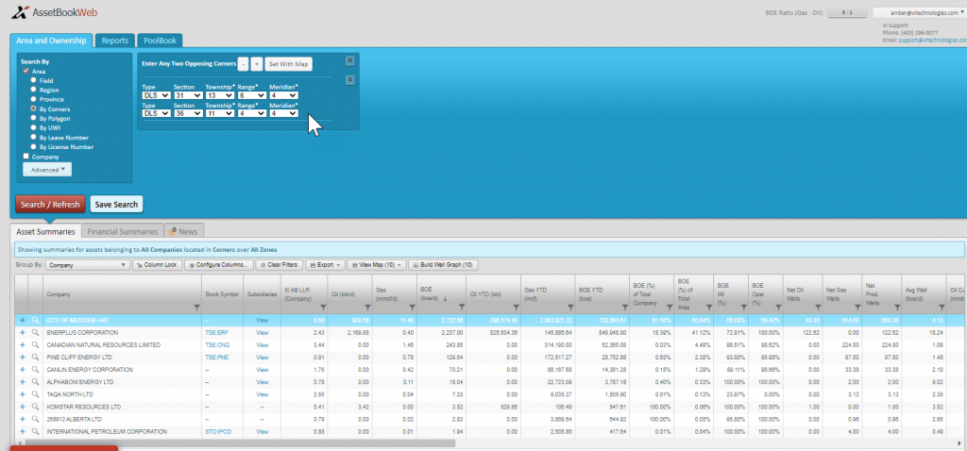Select the By Polygon radio button
Viewport: 967px width, 451px height.
click(34, 118)
